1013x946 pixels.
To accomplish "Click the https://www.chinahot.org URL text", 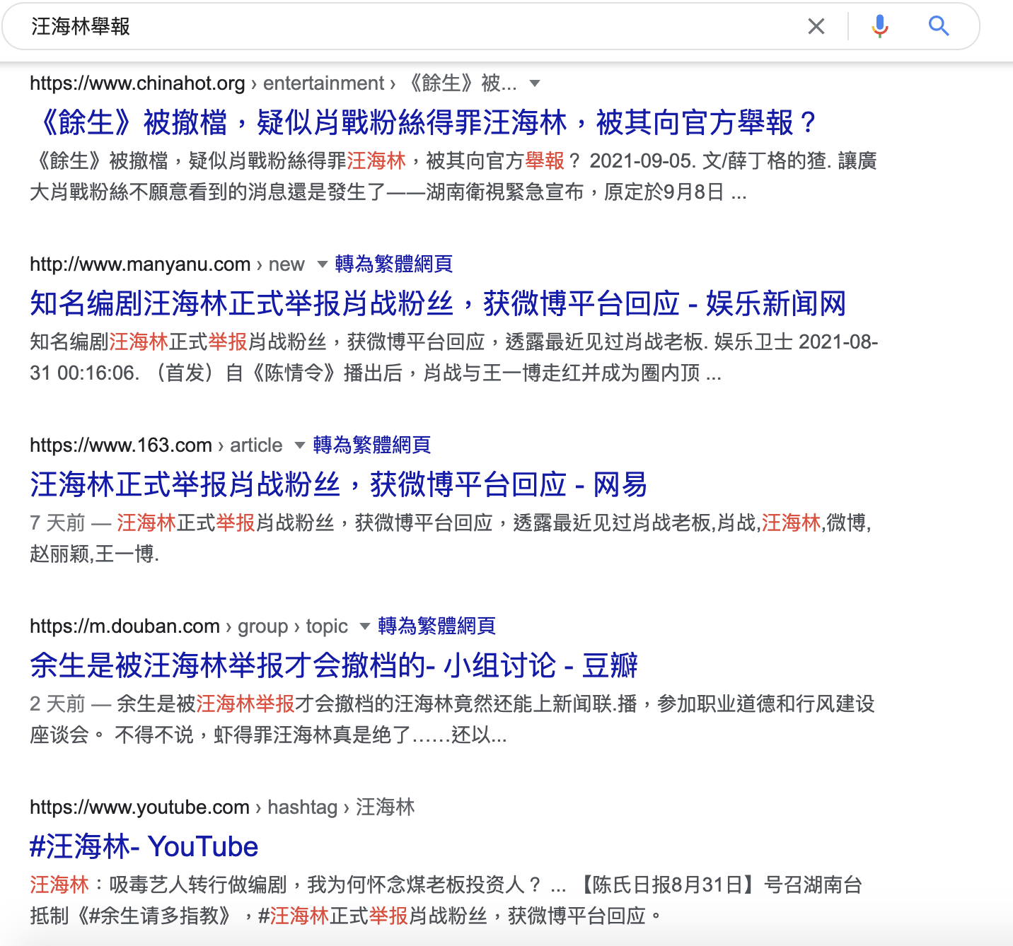I will (x=137, y=83).
